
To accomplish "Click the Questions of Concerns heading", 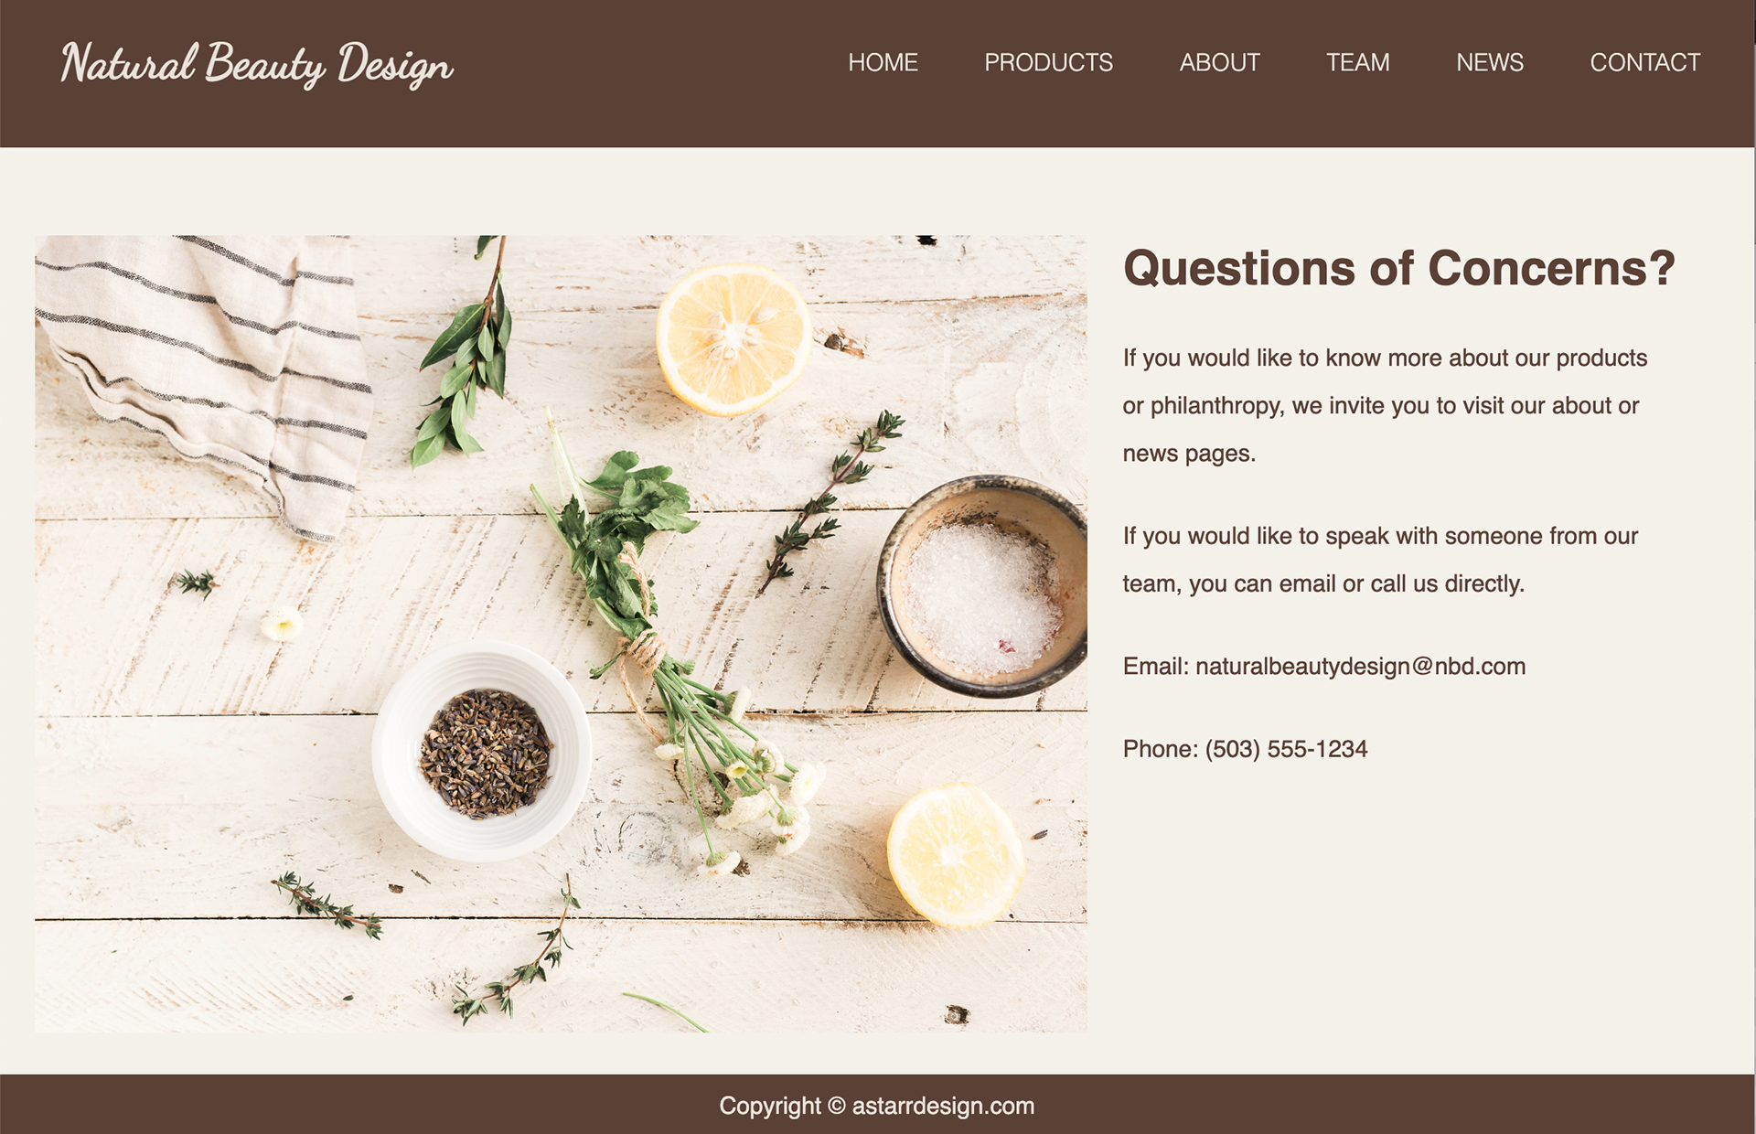I will (1399, 268).
